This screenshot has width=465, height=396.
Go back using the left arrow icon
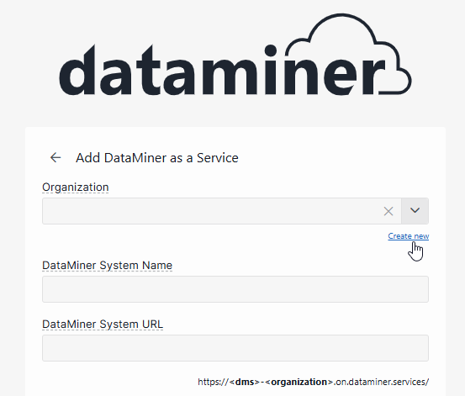(55, 157)
